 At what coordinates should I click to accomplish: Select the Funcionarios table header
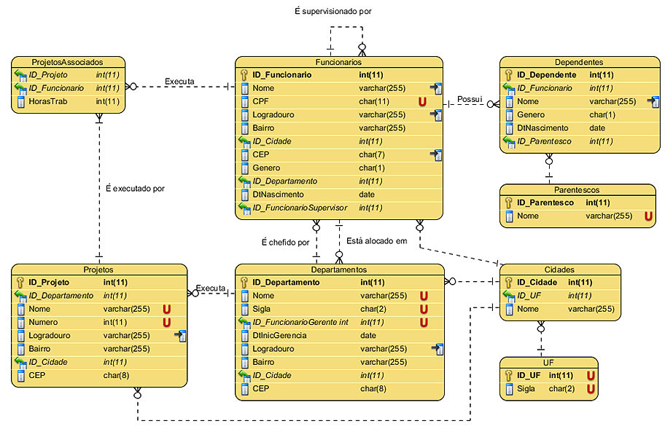(x=339, y=63)
